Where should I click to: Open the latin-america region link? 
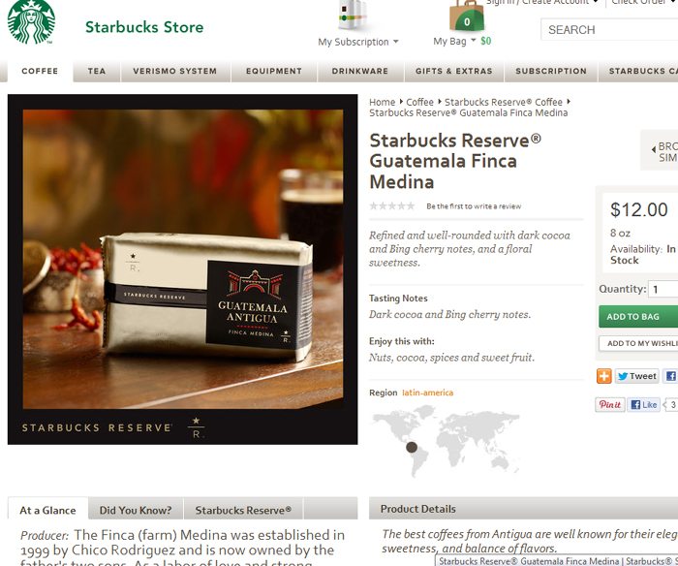click(x=428, y=393)
